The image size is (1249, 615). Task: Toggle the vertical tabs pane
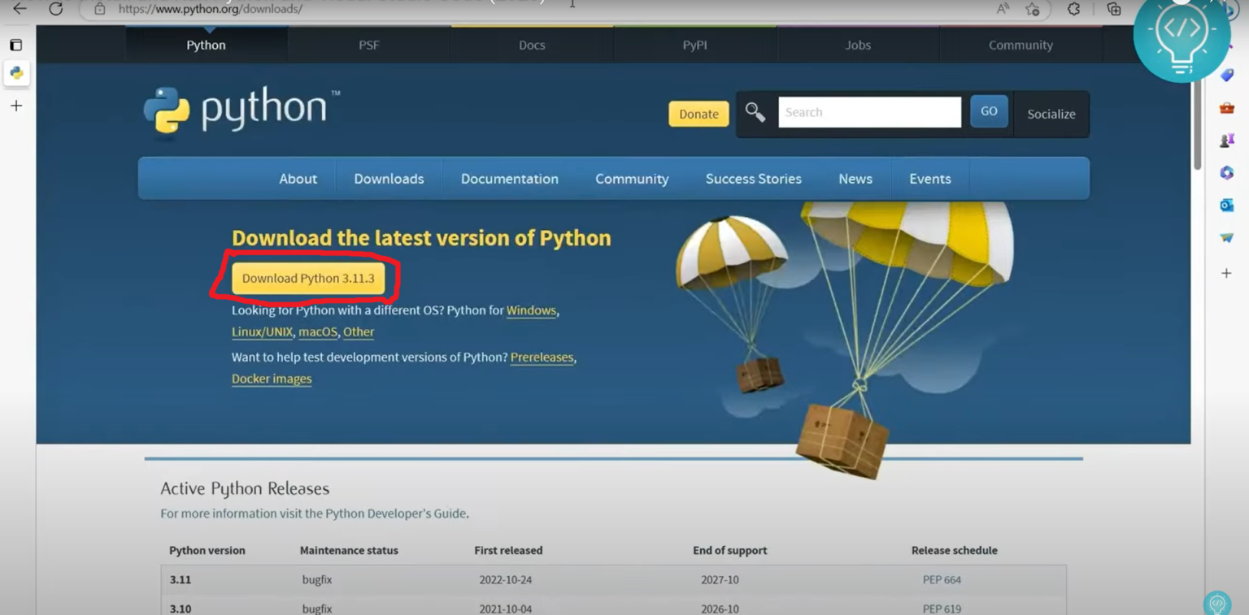coord(15,45)
